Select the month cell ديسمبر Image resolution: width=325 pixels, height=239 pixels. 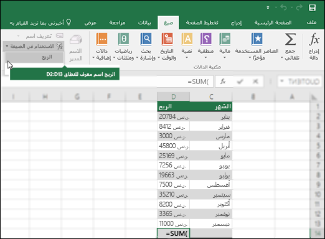click(x=211, y=224)
